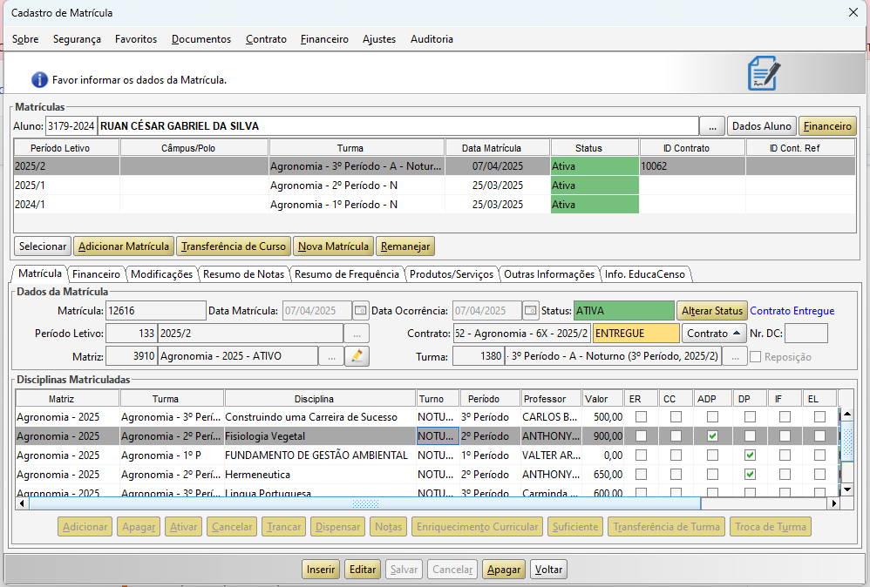Click the Contrato Entregue link
Viewport: 870px width, 587px height.
point(792,311)
